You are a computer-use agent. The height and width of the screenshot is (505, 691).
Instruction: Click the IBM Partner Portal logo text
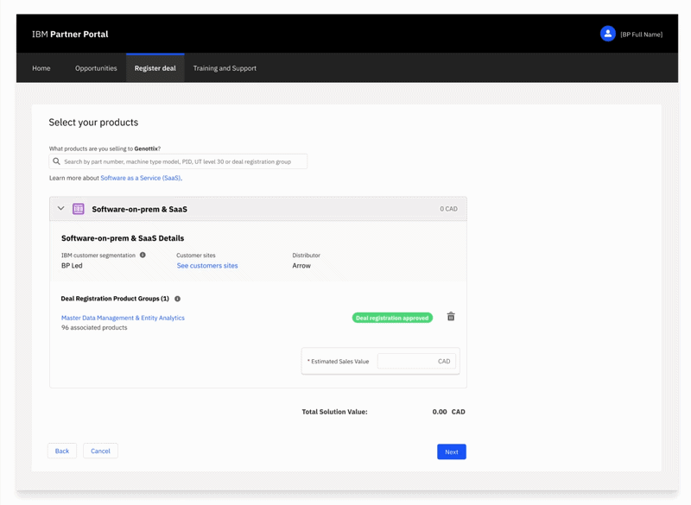pos(70,35)
